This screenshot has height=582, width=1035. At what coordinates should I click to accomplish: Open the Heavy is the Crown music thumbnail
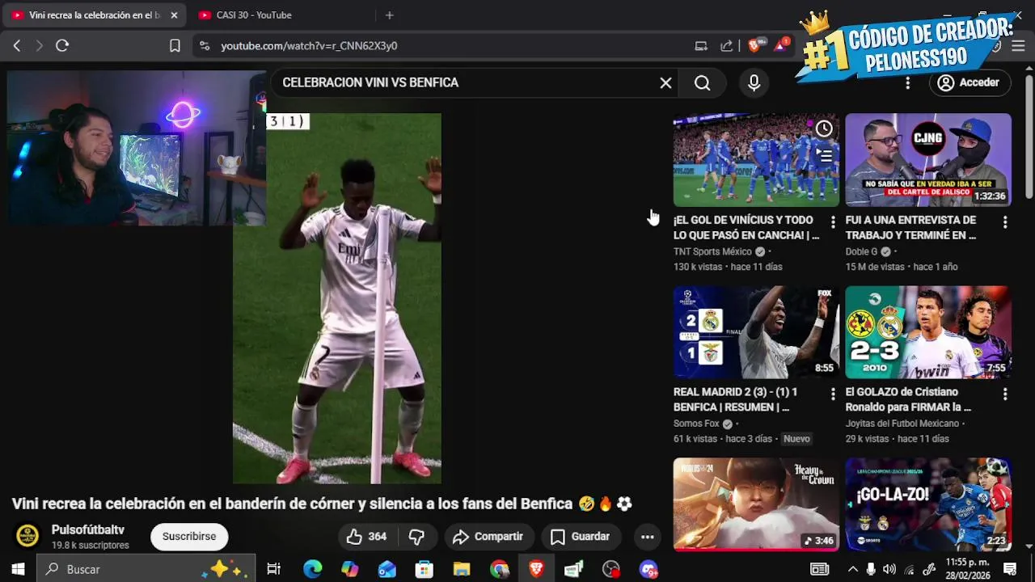756,504
